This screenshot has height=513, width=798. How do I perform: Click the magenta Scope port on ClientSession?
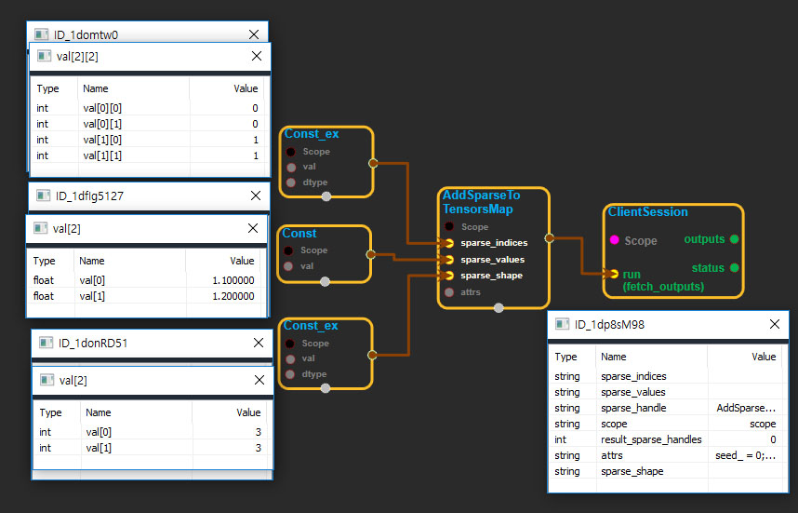click(x=614, y=240)
